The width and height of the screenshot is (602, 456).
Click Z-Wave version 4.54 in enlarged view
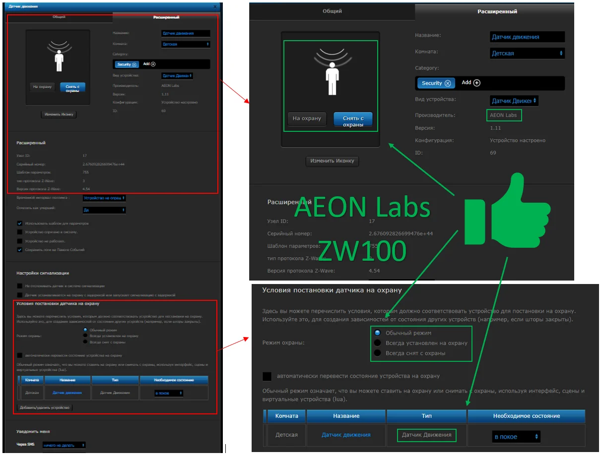point(374,271)
